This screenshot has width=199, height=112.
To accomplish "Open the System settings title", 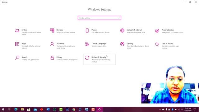I will [x=25, y=30].
